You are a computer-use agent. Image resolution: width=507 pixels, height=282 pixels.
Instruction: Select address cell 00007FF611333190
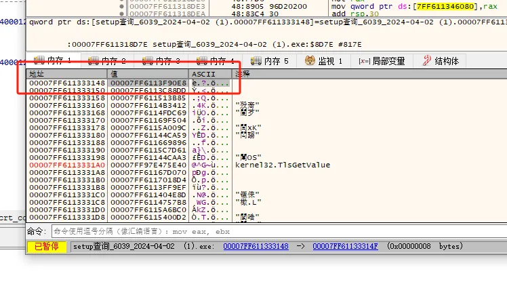coord(67,150)
